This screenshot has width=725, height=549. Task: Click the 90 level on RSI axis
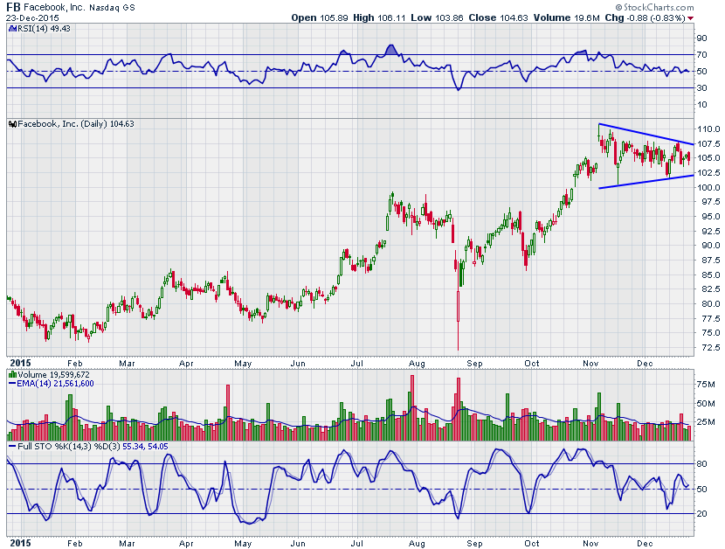[702, 38]
